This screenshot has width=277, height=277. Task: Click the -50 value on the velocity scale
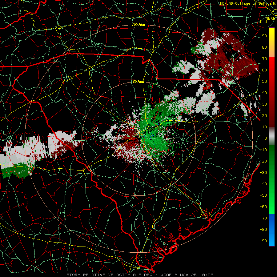(x=263, y=195)
